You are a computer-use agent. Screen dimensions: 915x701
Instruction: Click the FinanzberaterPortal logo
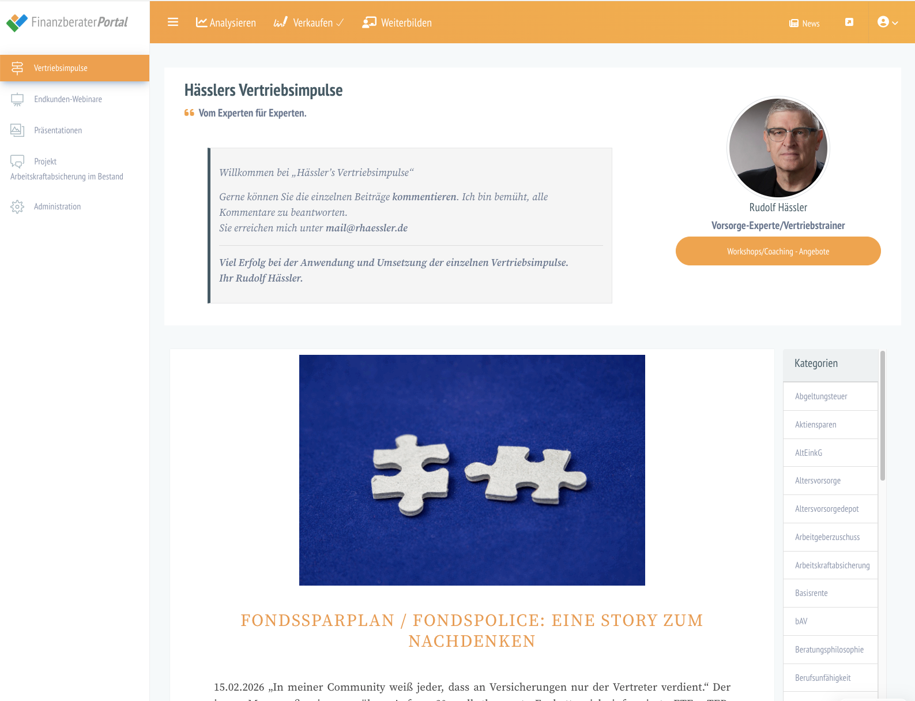(x=67, y=23)
